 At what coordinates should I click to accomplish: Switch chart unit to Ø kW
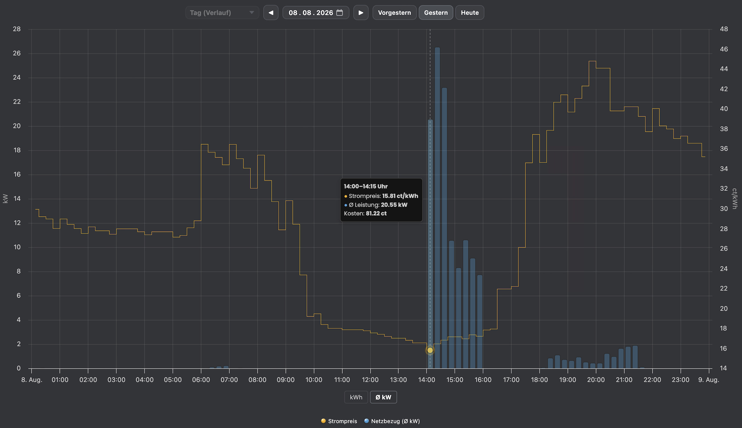click(383, 397)
